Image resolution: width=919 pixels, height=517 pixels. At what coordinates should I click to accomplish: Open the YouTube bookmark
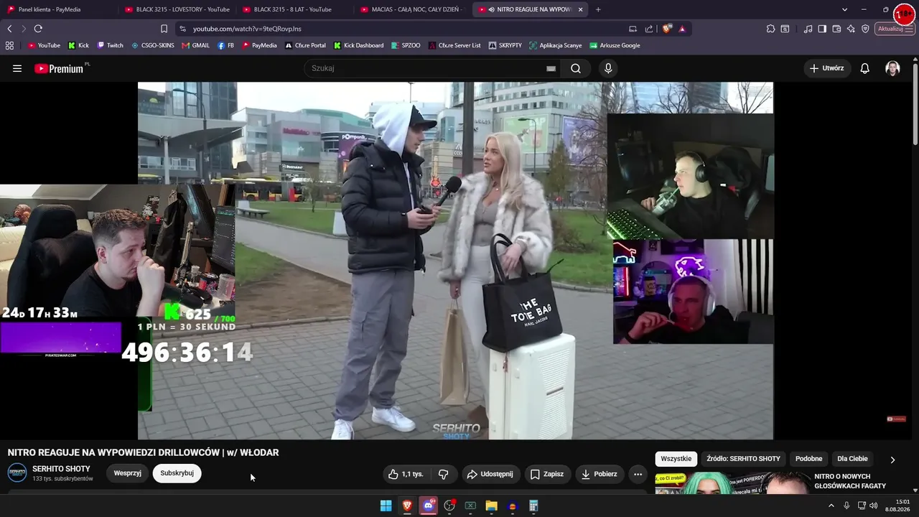[x=45, y=45]
